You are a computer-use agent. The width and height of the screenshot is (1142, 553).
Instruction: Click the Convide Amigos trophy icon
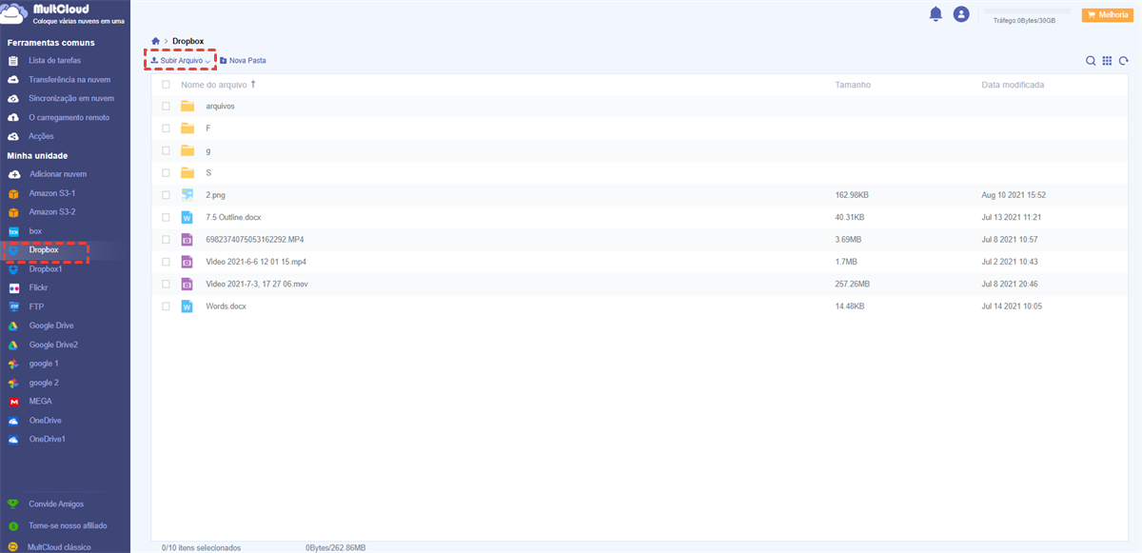tap(12, 504)
